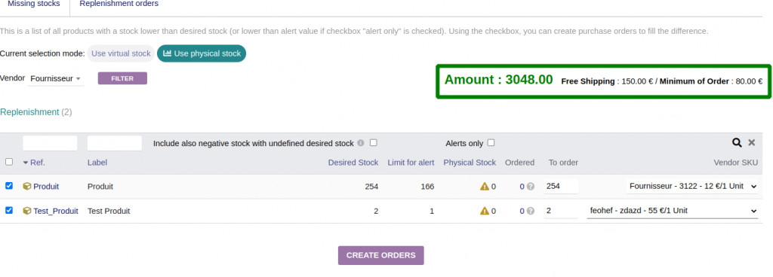Toggle the select-all checkbox in the header row
Screen dimensions: 773x277
click(x=9, y=162)
